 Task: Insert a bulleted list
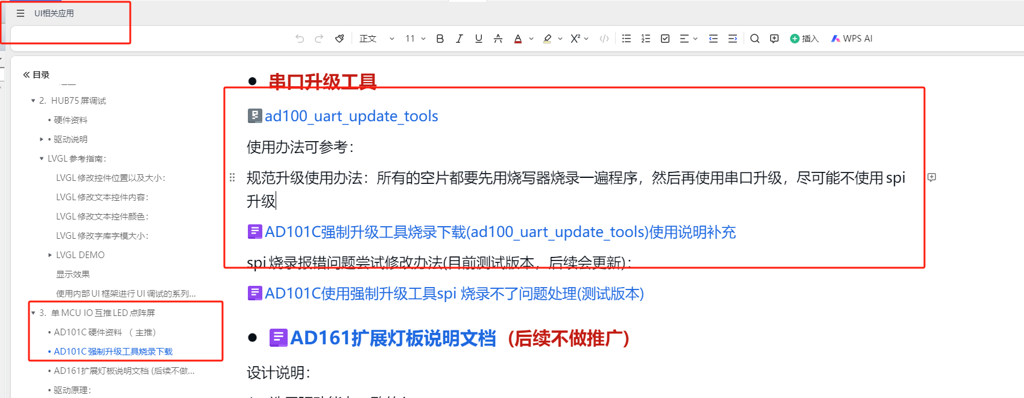click(627, 39)
